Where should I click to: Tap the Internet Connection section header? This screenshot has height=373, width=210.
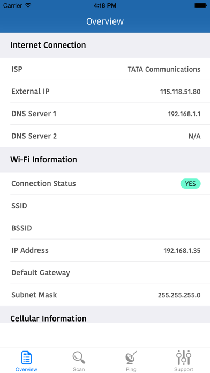click(x=105, y=45)
